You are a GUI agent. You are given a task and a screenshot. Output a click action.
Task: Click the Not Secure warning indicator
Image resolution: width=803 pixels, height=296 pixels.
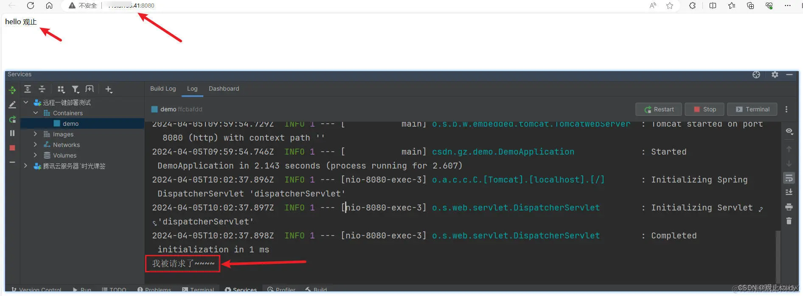[83, 6]
